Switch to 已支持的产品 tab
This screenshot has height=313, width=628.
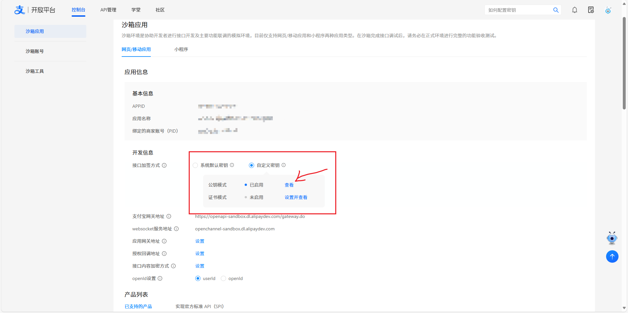138,306
